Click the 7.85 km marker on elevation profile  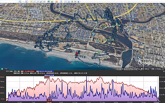coord(49,102)
